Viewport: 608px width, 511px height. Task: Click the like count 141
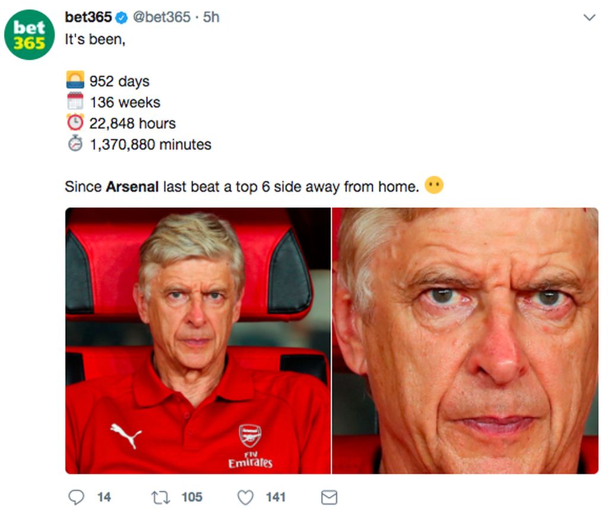coord(275,497)
